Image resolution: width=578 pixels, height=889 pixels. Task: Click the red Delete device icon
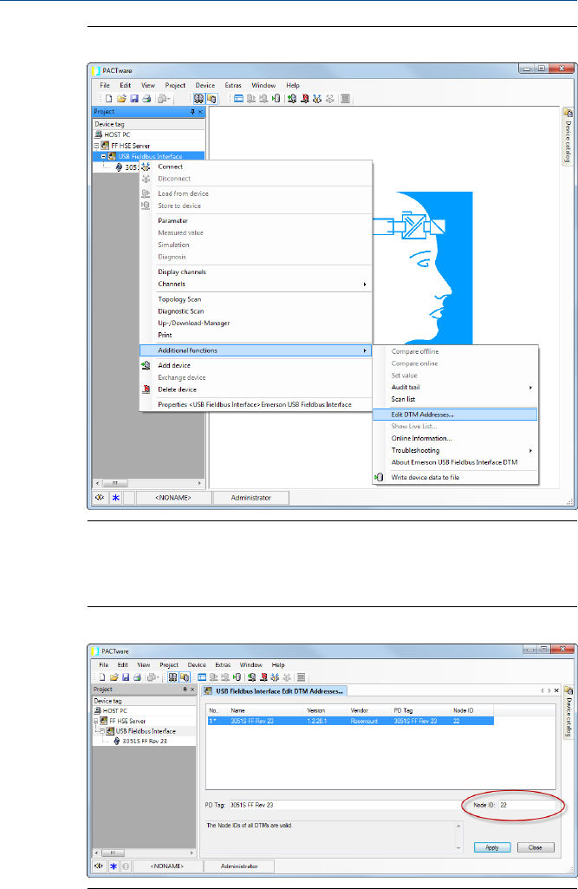[x=146, y=389]
